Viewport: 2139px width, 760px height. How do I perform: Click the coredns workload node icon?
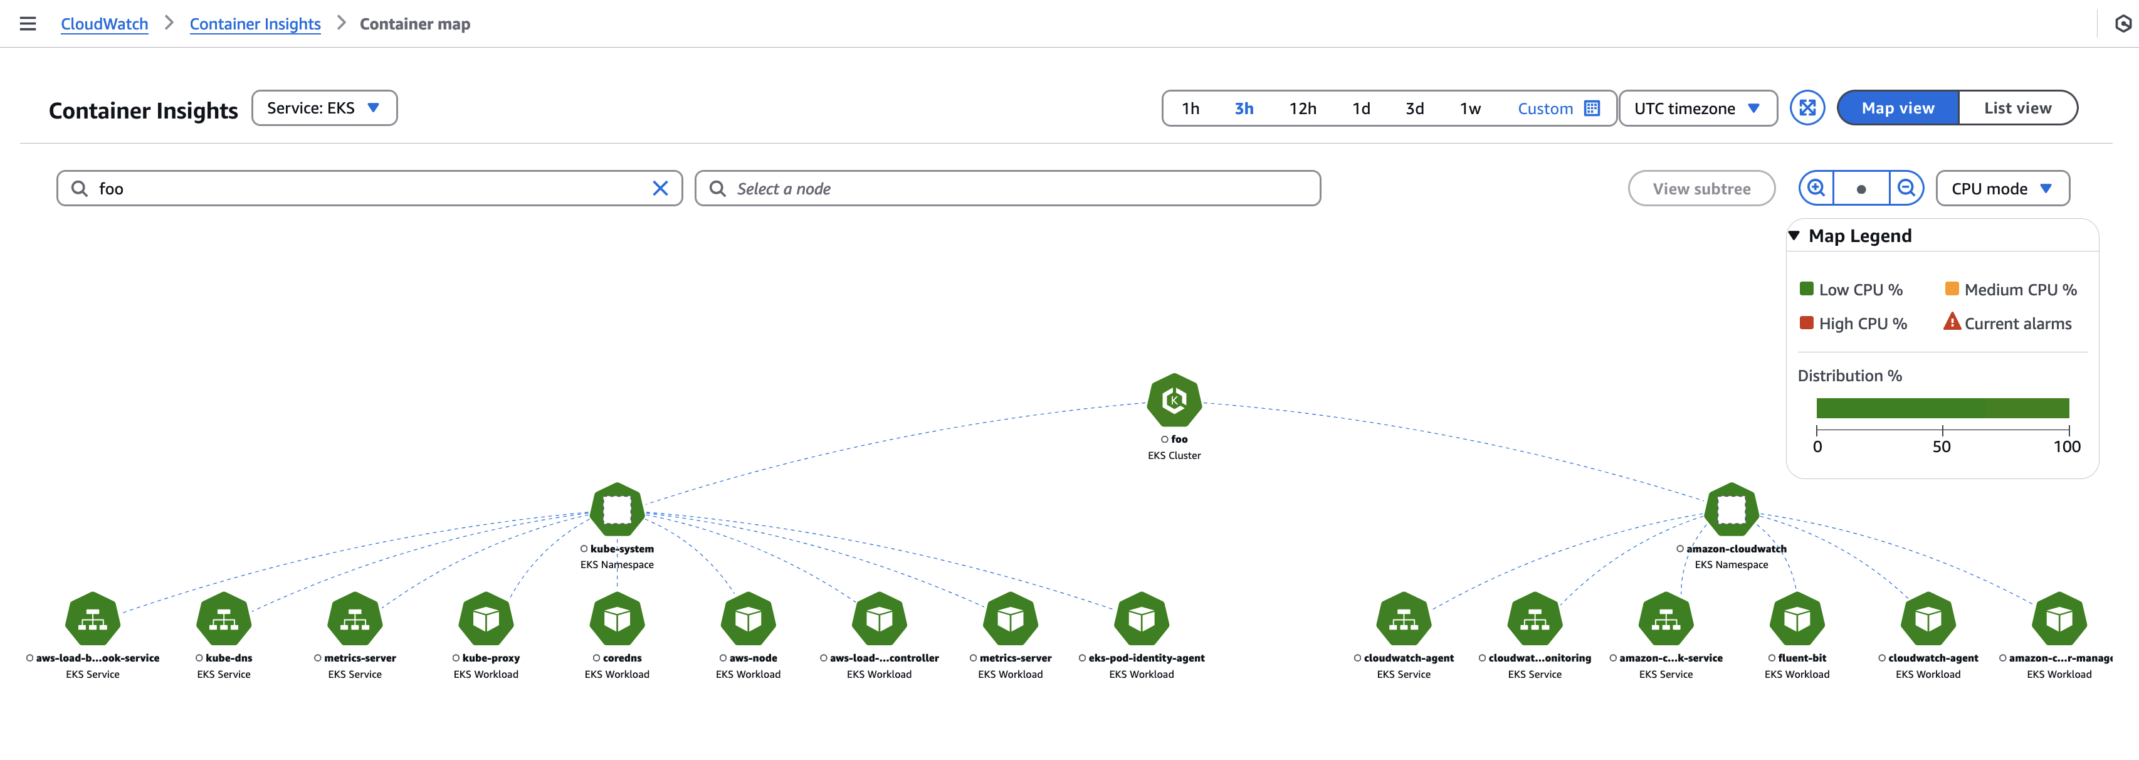[x=617, y=619]
